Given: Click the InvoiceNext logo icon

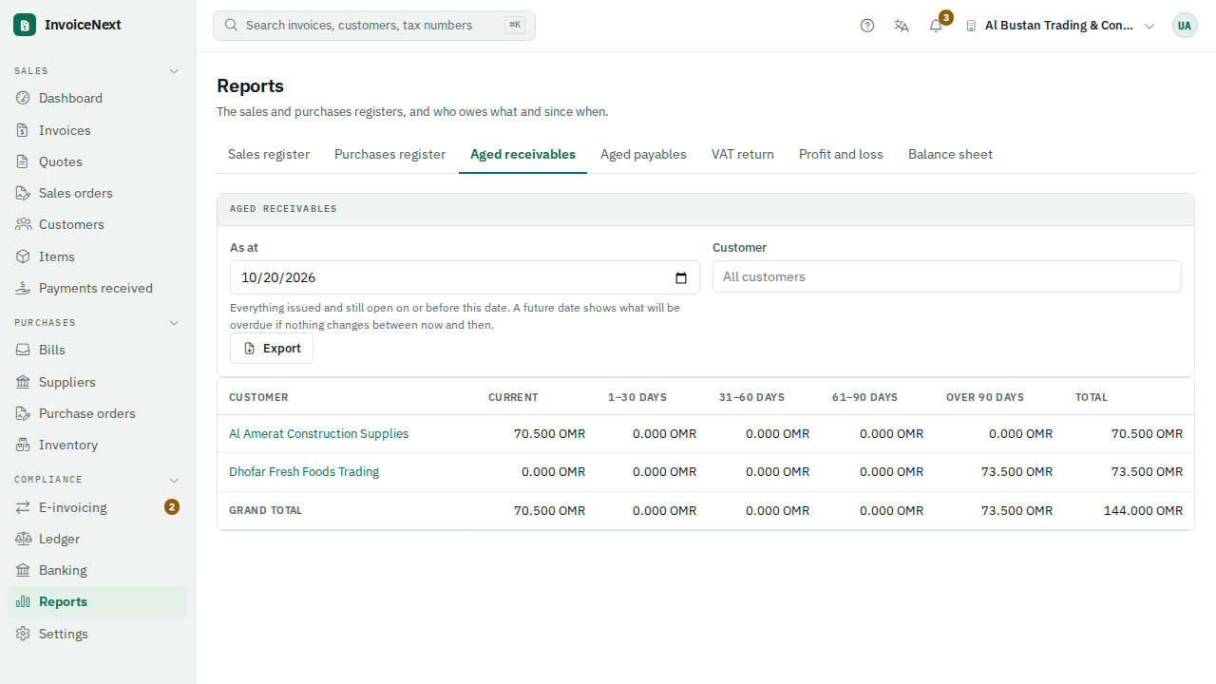Looking at the screenshot, I should (x=25, y=25).
